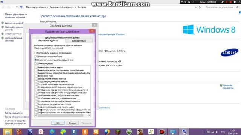The height and width of the screenshot is (135, 241).
Task: Enable "Анимация на панели задач" checkbox
Action: point(36,67)
